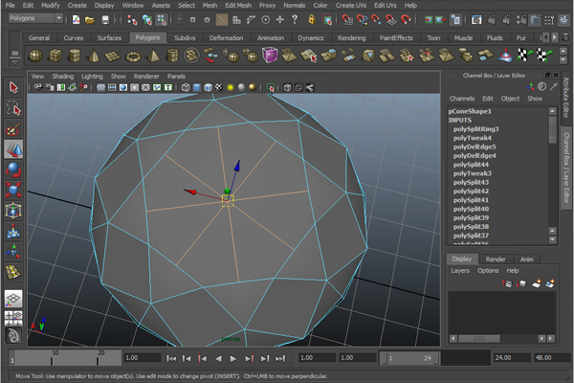Click the time slider at frame 10
Screen dimensions: 574x383
point(52,358)
